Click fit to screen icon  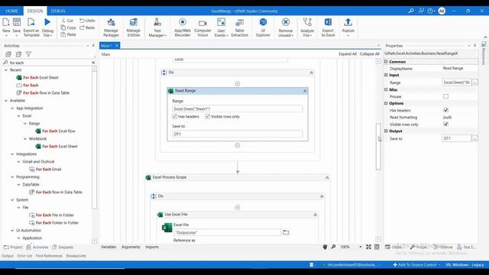[368, 247]
